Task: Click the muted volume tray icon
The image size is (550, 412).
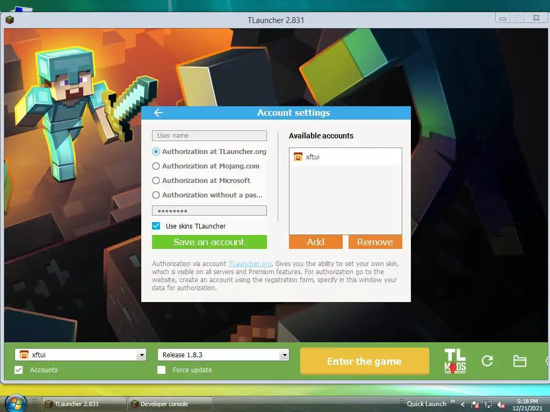Action: pyautogui.click(x=501, y=404)
